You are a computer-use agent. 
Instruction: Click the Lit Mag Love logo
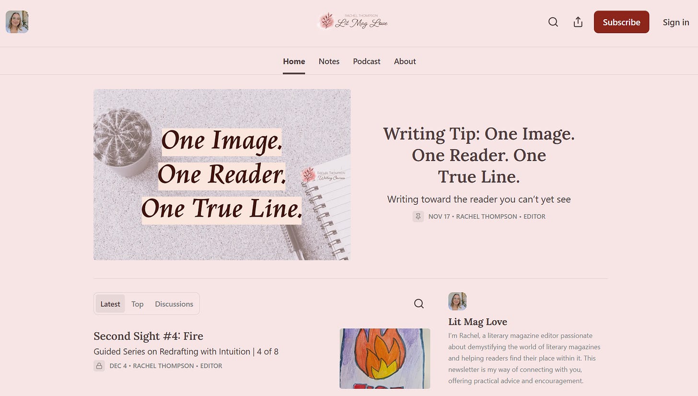click(x=353, y=22)
